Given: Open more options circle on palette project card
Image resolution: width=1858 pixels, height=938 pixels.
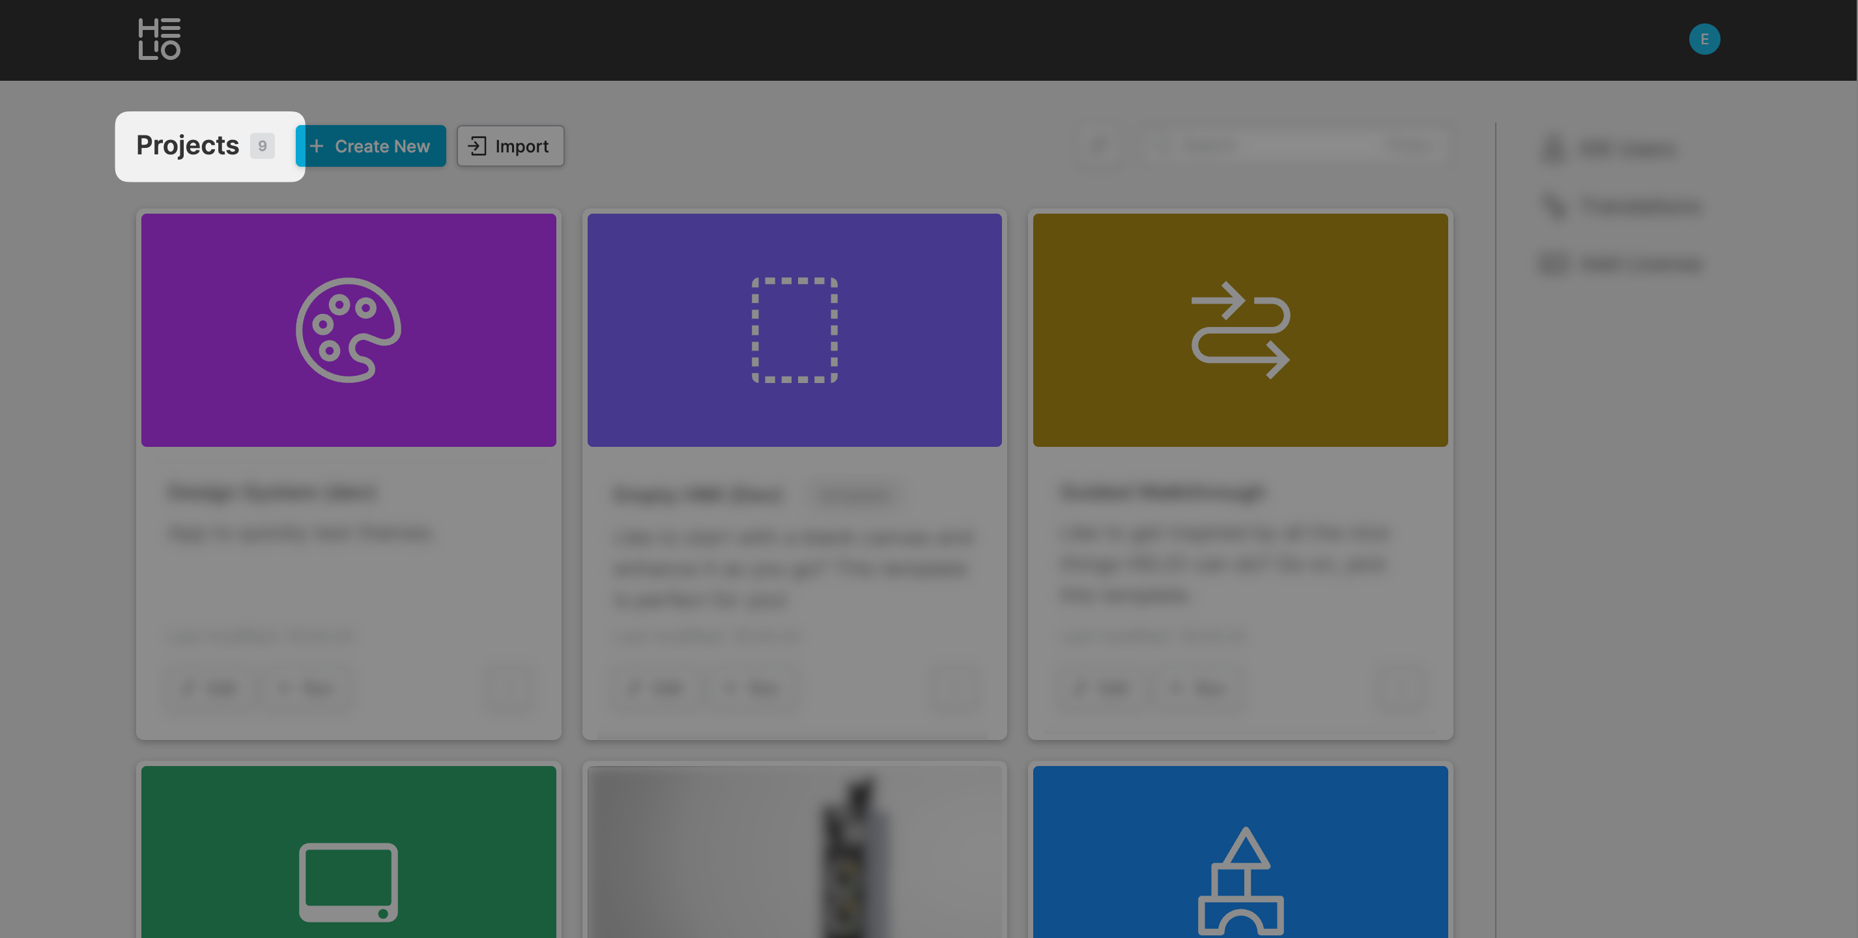Looking at the screenshot, I should [x=509, y=687].
